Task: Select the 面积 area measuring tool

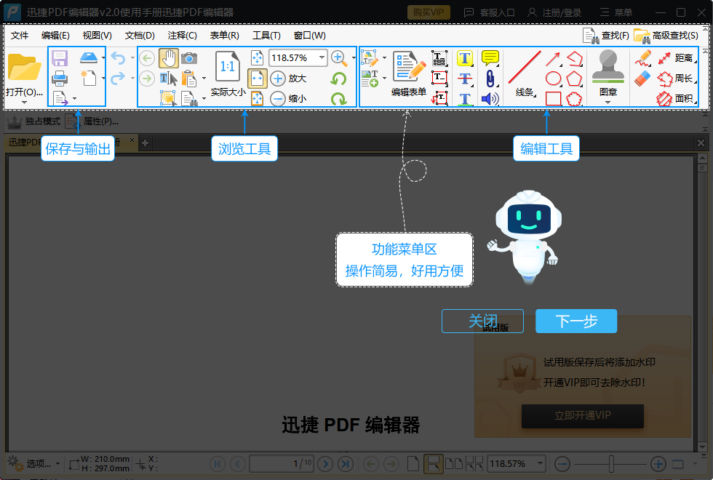Action: tap(676, 98)
